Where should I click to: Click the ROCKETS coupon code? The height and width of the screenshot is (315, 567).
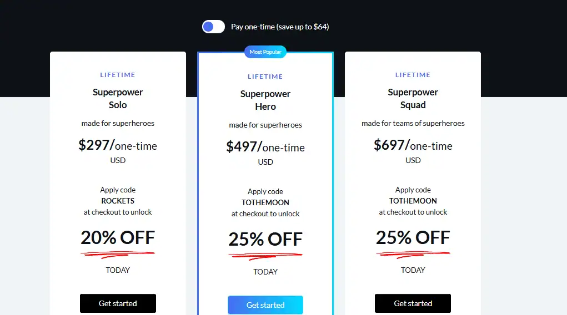pyautogui.click(x=118, y=201)
